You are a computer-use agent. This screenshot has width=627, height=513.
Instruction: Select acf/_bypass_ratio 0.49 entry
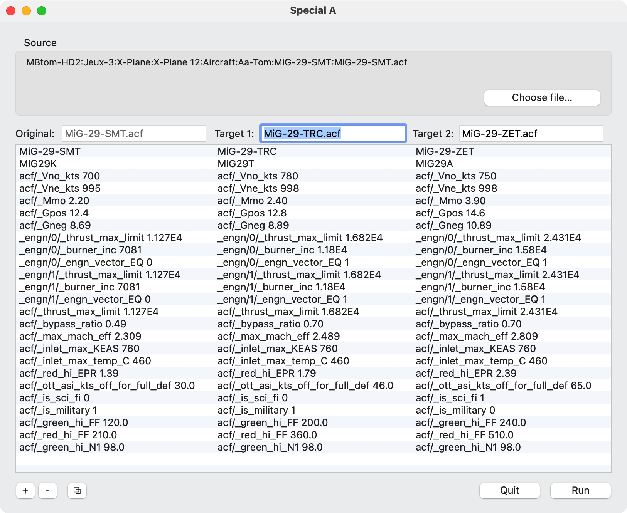pos(73,324)
